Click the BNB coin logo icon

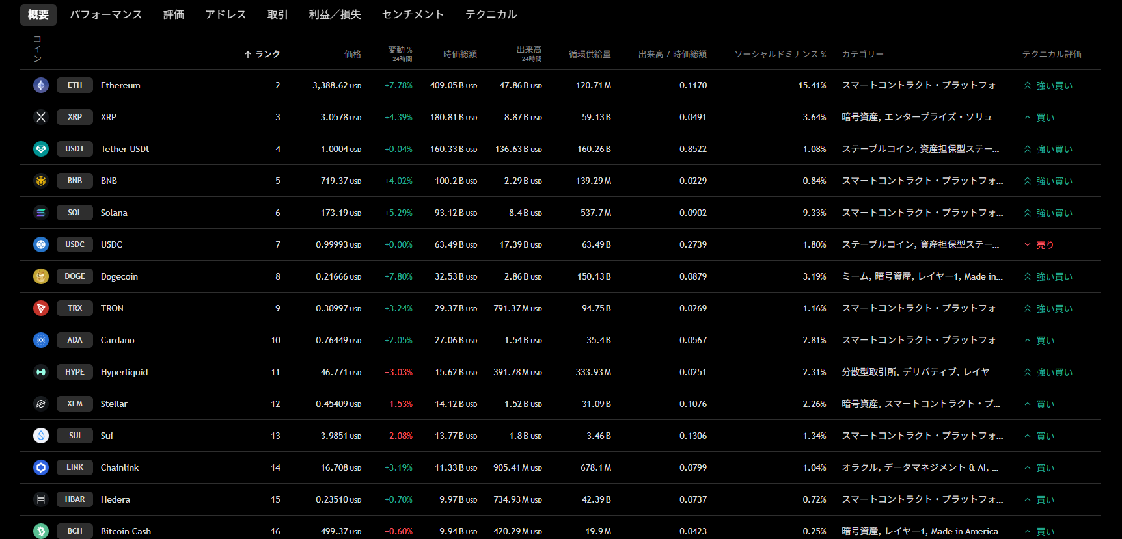click(x=41, y=181)
